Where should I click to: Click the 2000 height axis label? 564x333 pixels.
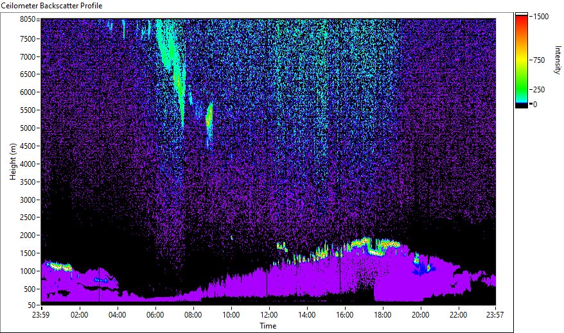click(x=28, y=235)
